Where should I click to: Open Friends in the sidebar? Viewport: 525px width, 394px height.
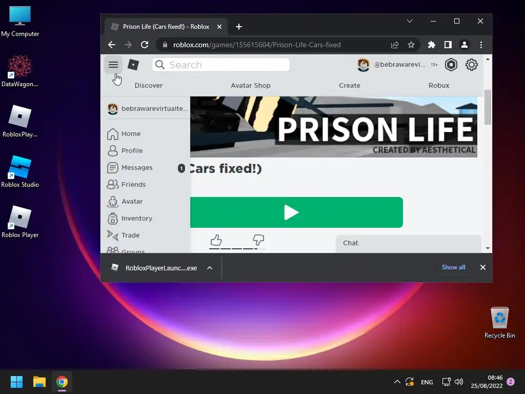click(133, 185)
